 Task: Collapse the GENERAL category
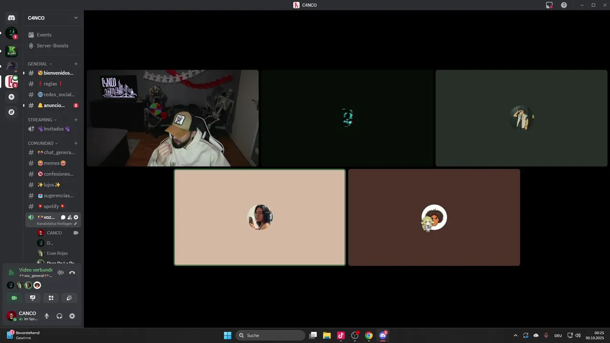[x=40, y=64]
